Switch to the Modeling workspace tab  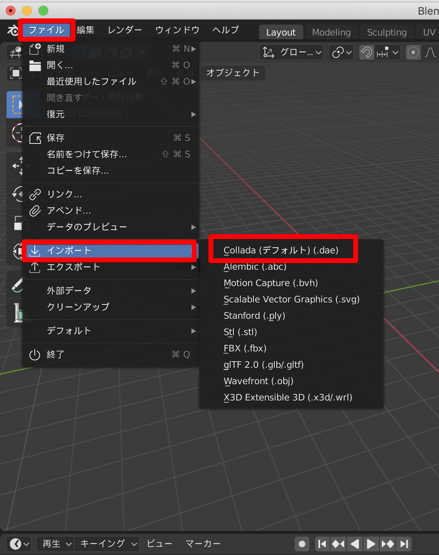[x=331, y=32]
